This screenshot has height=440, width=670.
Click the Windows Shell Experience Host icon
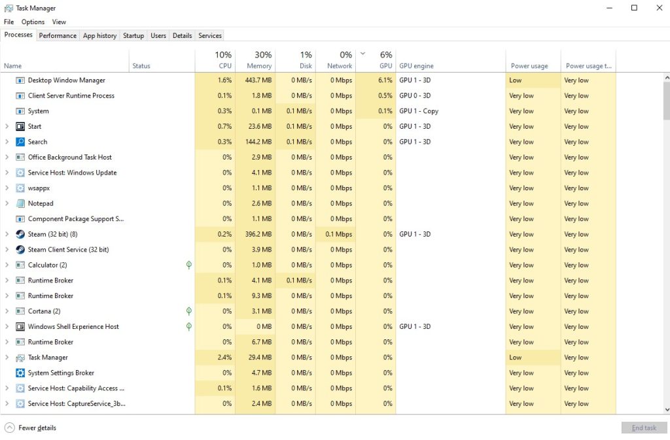(x=20, y=326)
